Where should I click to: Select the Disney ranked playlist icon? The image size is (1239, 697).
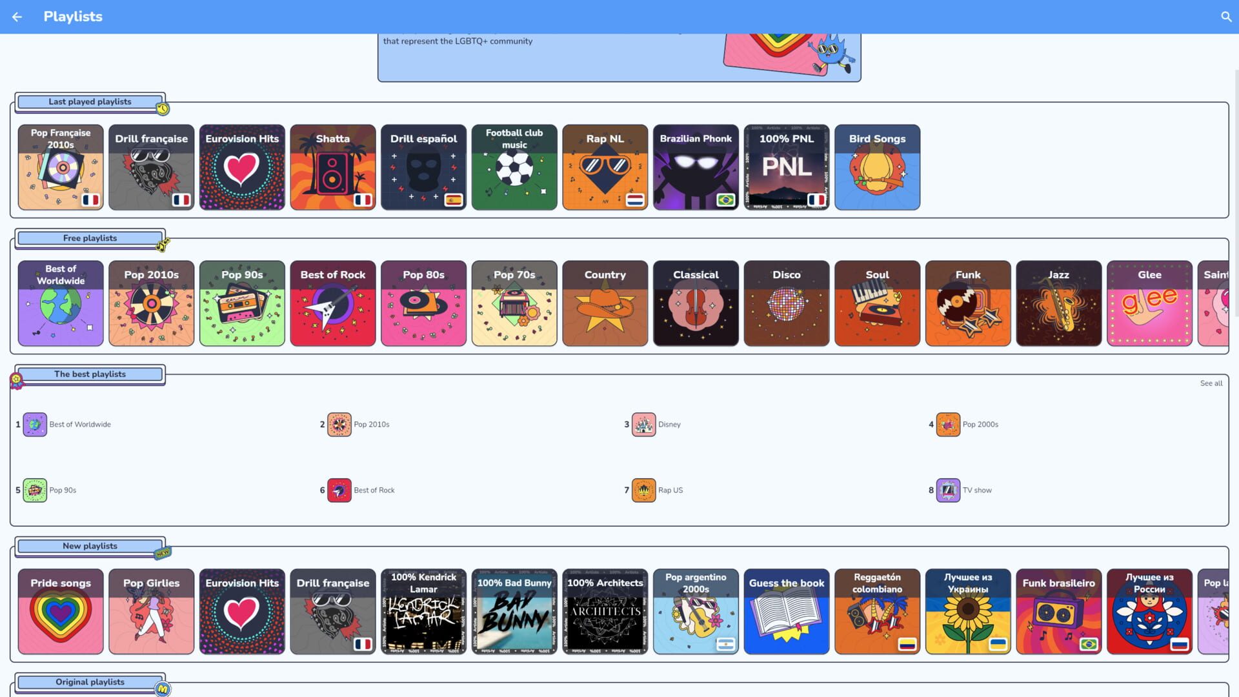(x=643, y=425)
